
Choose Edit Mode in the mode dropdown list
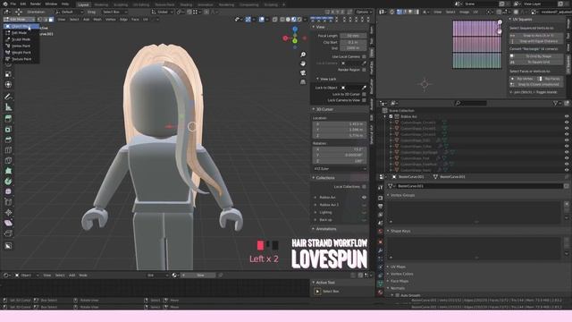[x=21, y=33]
